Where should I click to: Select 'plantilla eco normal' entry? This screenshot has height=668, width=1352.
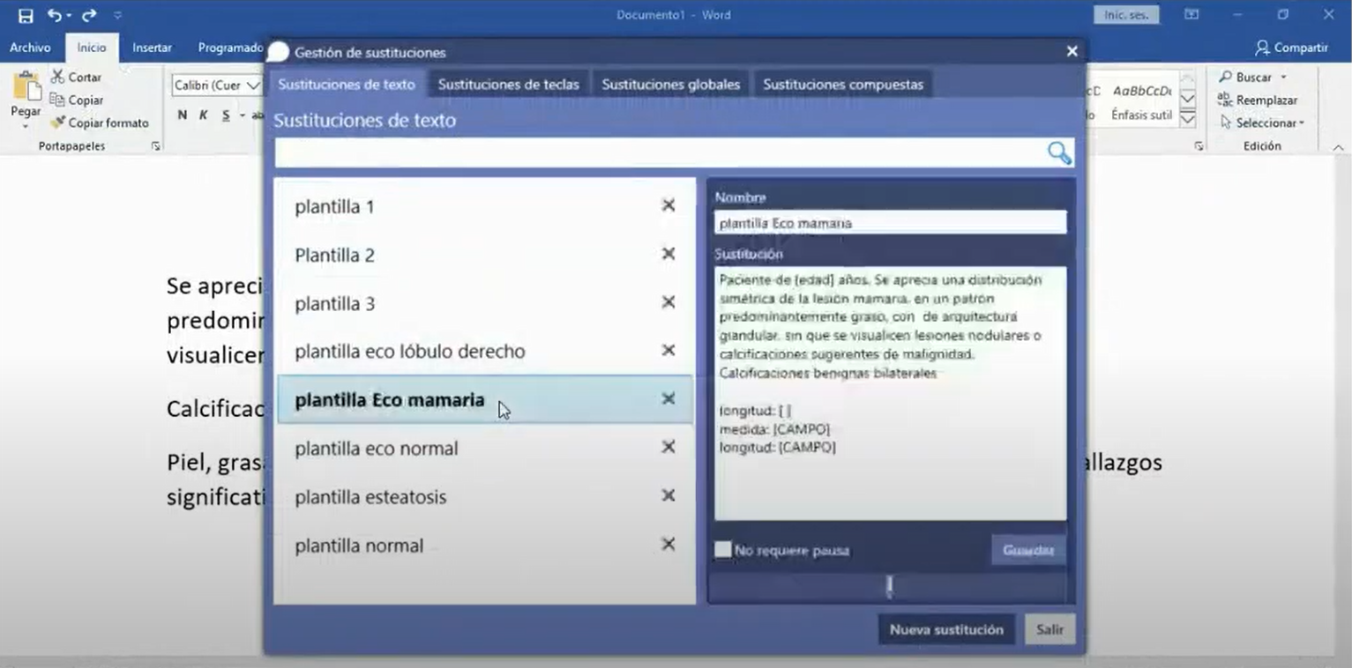[x=484, y=448]
